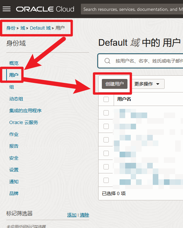Screen dimensions: 183x228
Task: Open the hamburger navigation menu
Action: (x=7, y=9)
